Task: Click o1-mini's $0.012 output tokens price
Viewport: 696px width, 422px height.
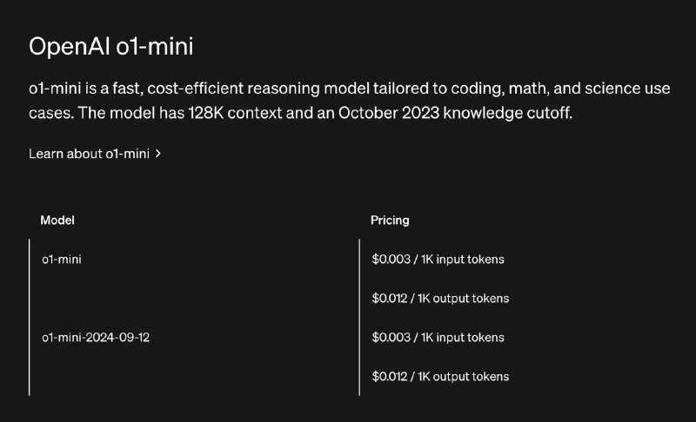Action: click(x=440, y=299)
